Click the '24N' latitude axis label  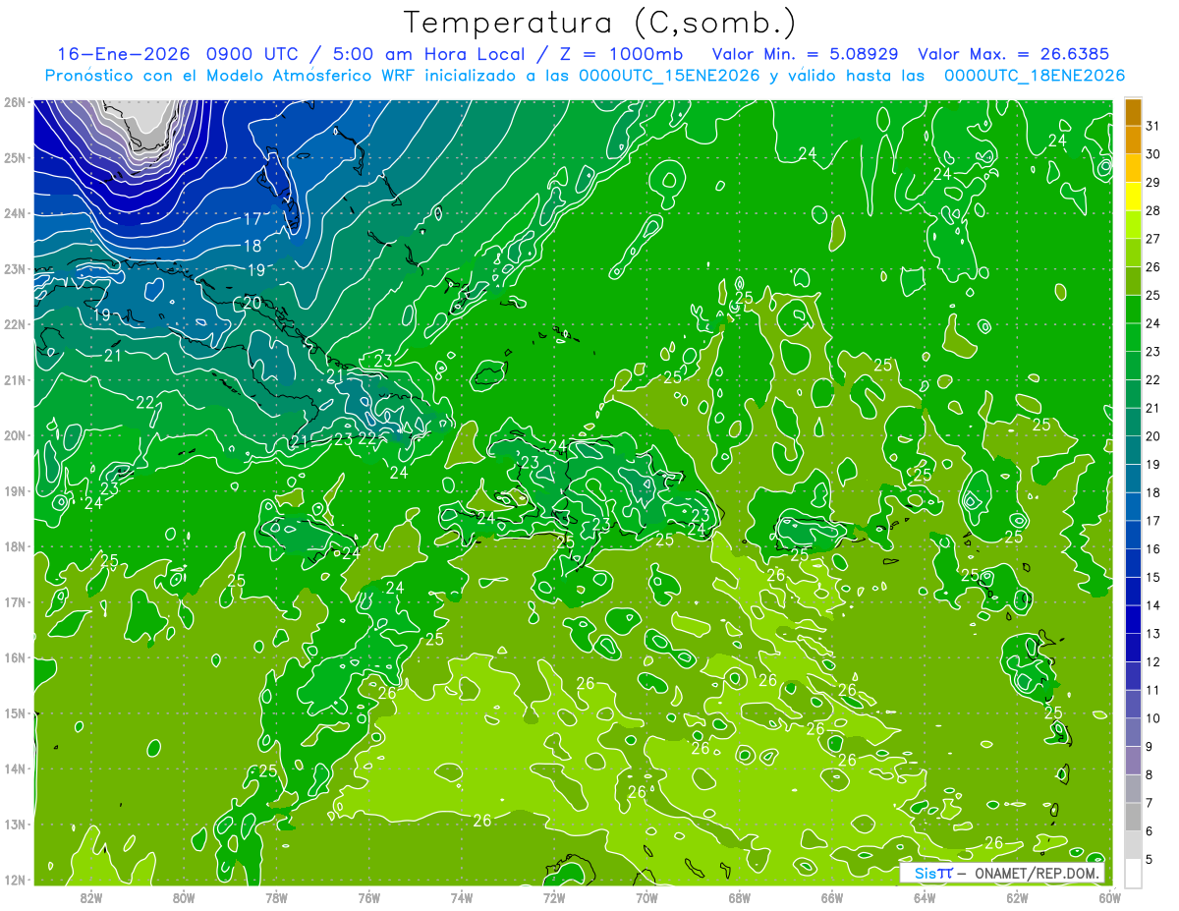[14, 213]
